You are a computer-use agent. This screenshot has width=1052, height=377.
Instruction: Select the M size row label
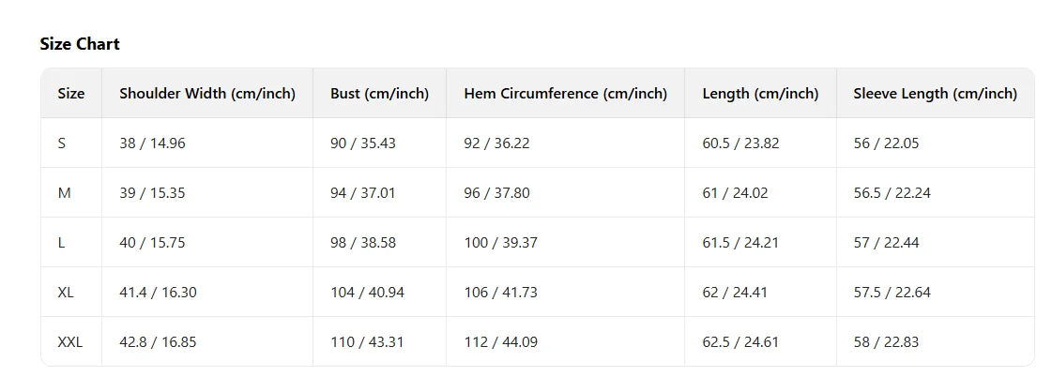pyautogui.click(x=65, y=193)
